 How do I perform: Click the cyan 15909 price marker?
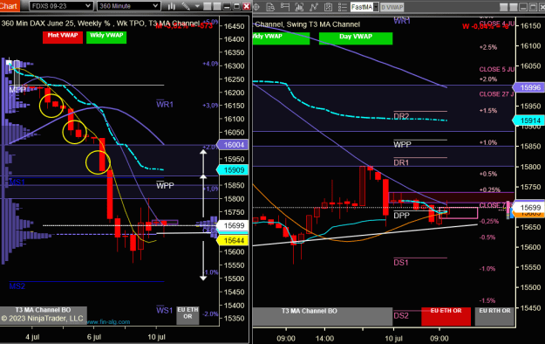233,170
